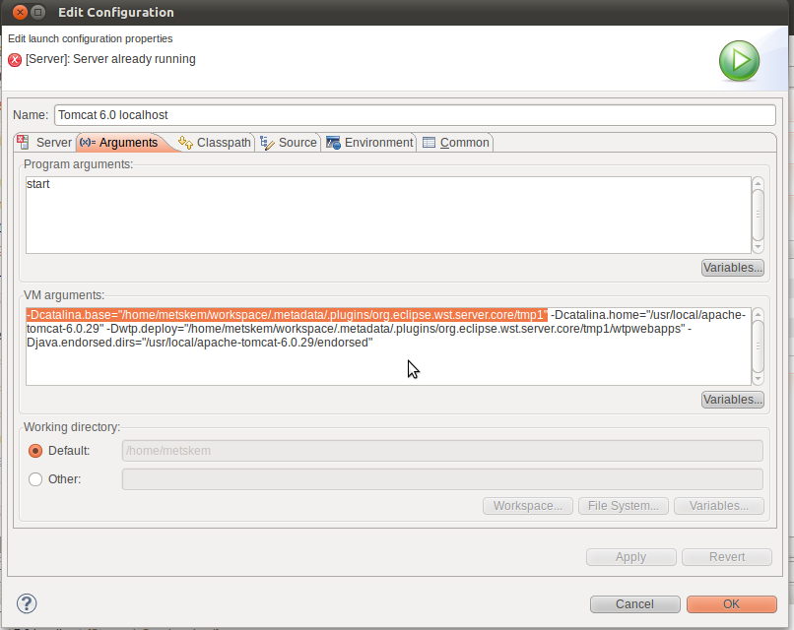Image resolution: width=794 pixels, height=630 pixels.
Task: Click the Other working directory path field
Action: click(442, 479)
